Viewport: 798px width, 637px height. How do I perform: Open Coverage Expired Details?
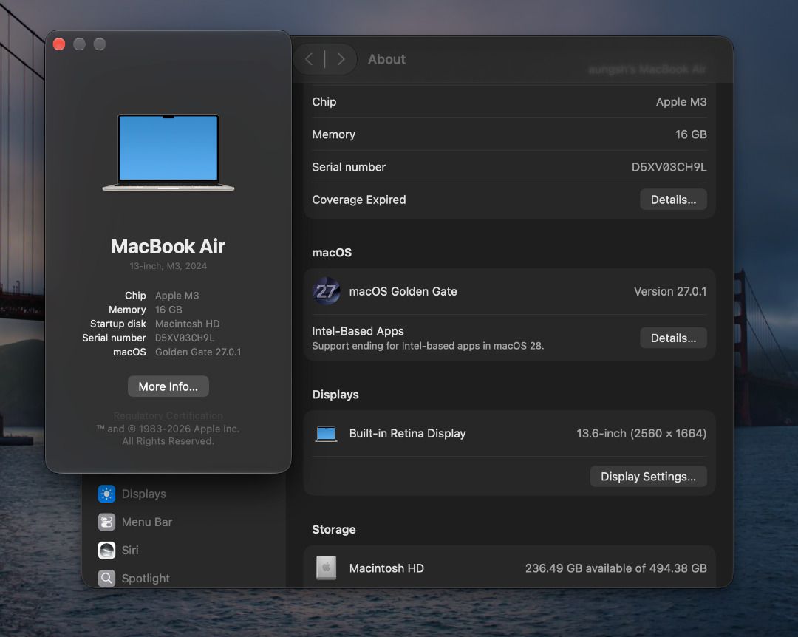tap(673, 200)
